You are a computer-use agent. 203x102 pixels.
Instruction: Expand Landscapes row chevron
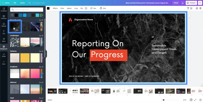pyautogui.click(x=43, y=42)
